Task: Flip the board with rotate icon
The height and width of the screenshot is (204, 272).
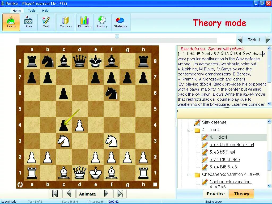Action: [20, 184]
